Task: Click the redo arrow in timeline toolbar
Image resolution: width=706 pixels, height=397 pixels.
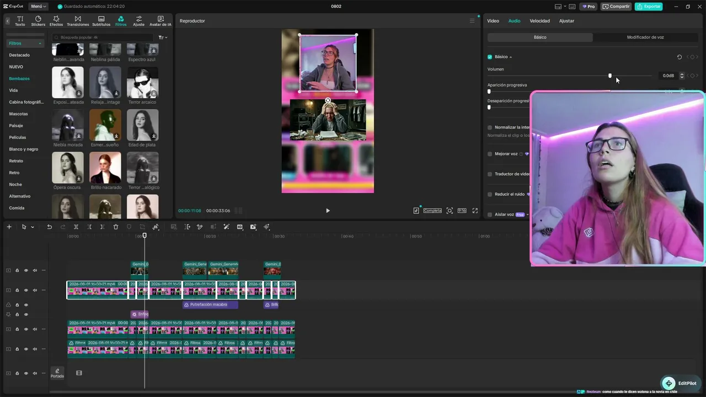Action: [62, 227]
